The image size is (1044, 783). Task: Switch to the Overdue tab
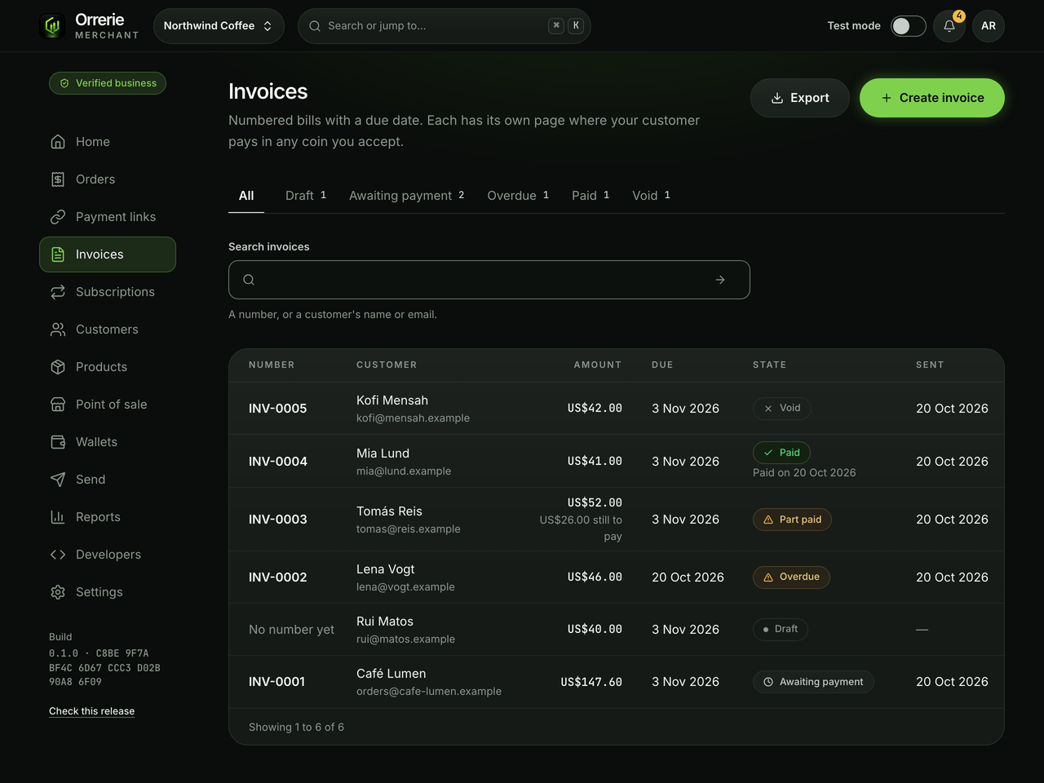click(x=518, y=196)
